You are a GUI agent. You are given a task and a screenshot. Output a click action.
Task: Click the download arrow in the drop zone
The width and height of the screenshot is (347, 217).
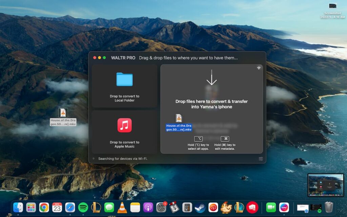[211, 78]
